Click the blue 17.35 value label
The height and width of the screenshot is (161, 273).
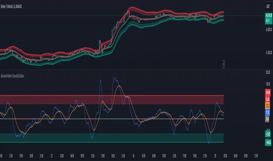[x=268, y=112]
